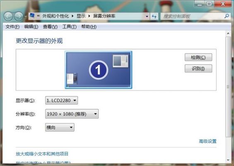This screenshot has width=234, height=166.
Task: Click the Back navigation arrow
Action: (x=8, y=16)
